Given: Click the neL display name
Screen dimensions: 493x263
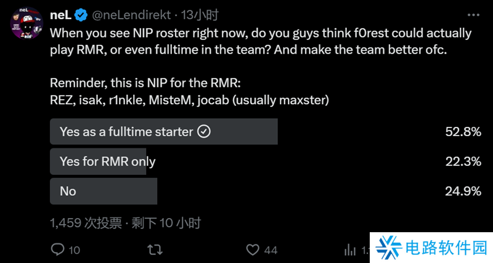Looking at the screenshot, I should coord(62,15).
